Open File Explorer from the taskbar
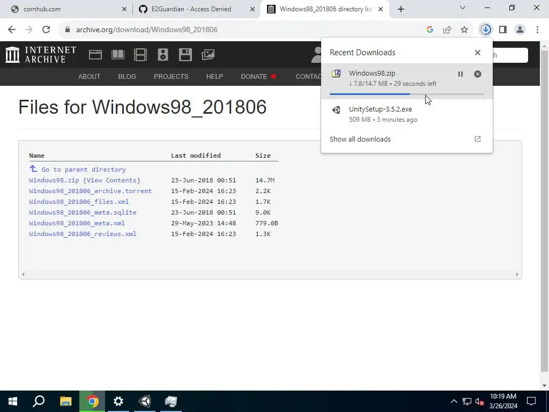The image size is (549, 412). click(66, 401)
